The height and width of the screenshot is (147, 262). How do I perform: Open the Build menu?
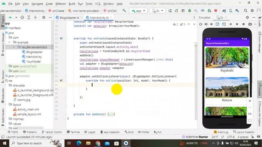tap(72, 4)
